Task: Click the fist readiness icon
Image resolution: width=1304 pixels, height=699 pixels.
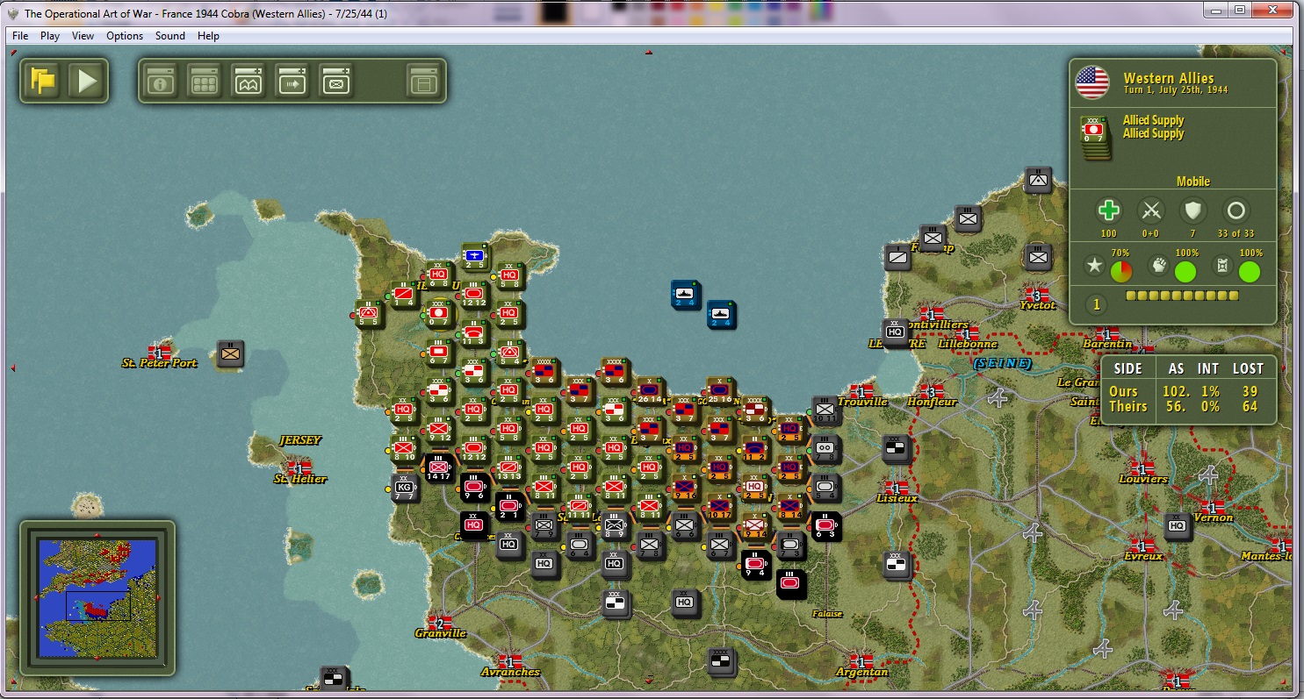Action: (x=1160, y=266)
